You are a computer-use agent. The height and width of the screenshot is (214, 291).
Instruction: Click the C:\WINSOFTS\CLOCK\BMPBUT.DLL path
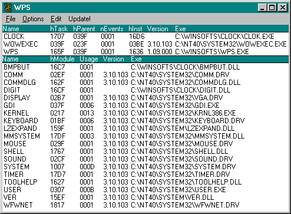point(185,67)
